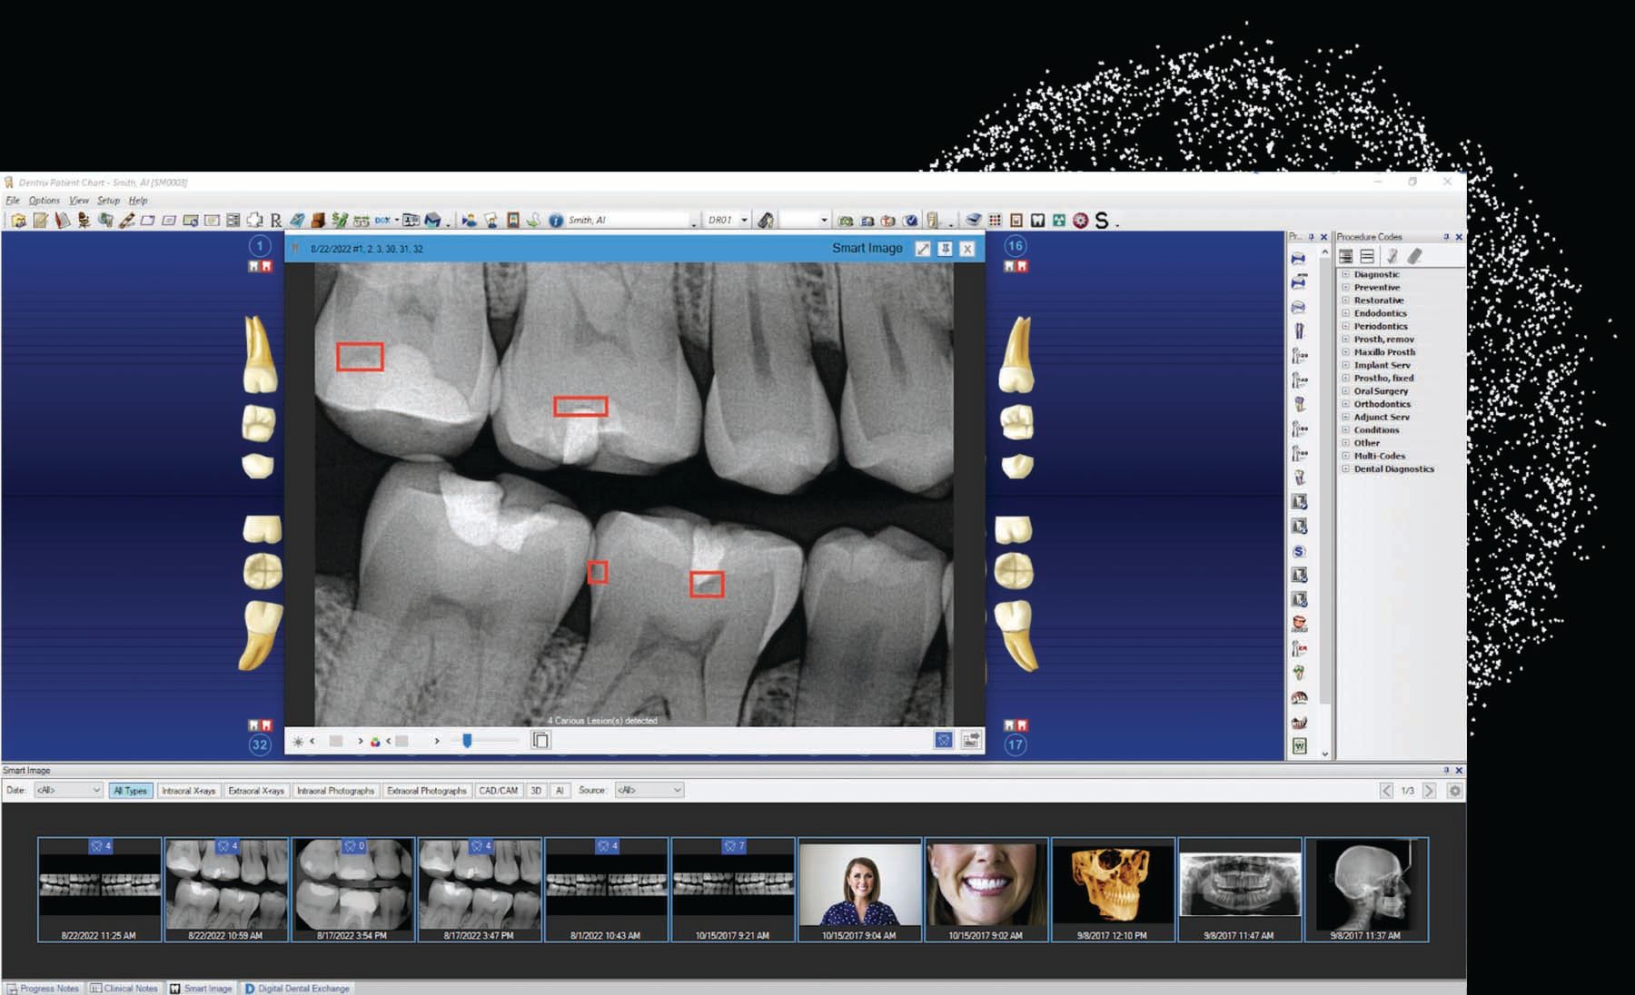Expand the Diagnostic procedure category
The image size is (1635, 995).
(x=1345, y=274)
